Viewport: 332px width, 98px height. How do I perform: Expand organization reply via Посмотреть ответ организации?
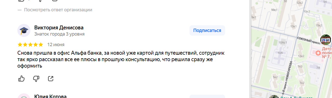coord(58,10)
